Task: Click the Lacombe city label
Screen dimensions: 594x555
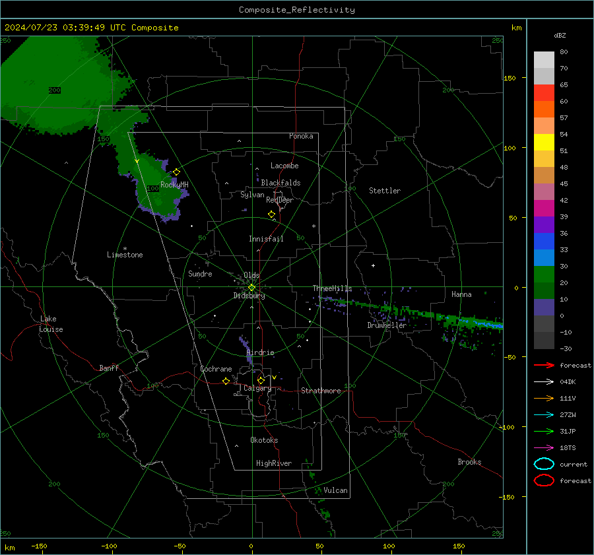Action: 284,166
